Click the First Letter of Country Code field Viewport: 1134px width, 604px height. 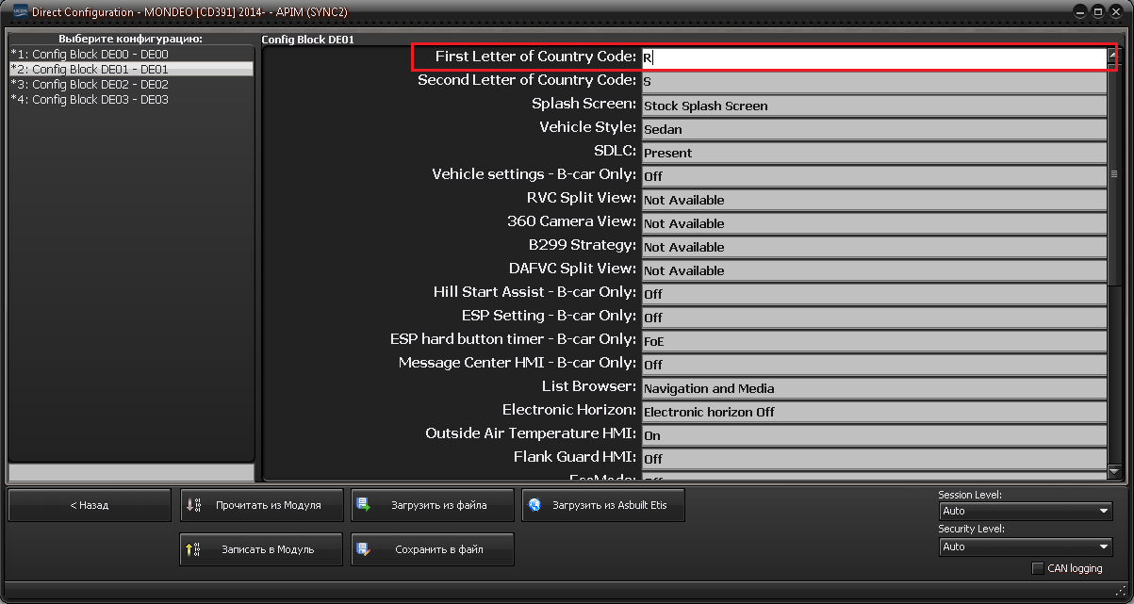(x=874, y=57)
